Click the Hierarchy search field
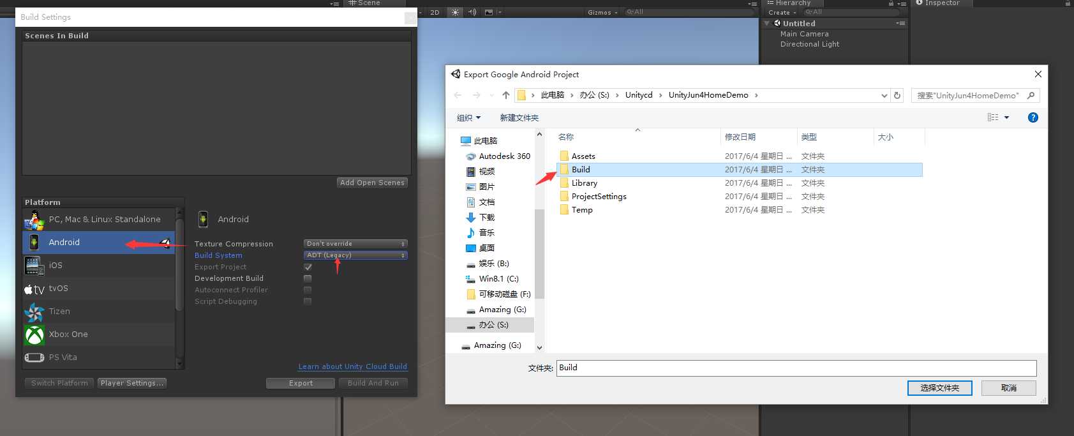Image resolution: width=1074 pixels, height=436 pixels. point(852,12)
